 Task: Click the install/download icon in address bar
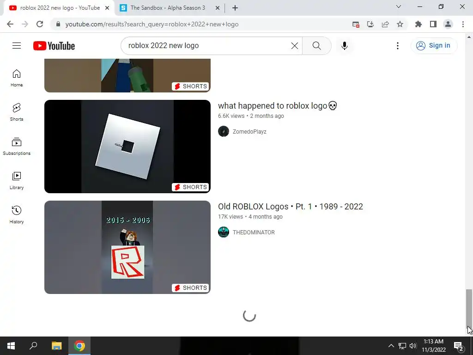click(370, 24)
